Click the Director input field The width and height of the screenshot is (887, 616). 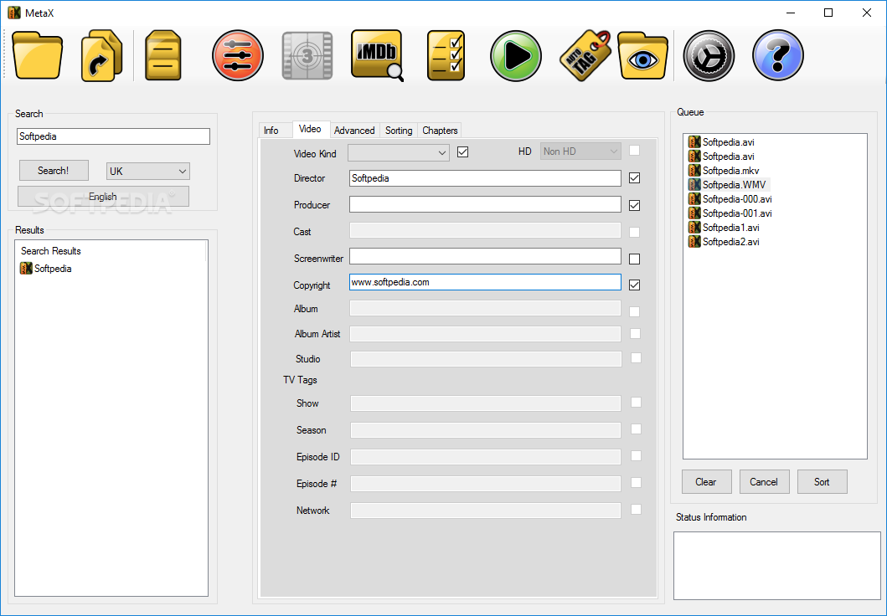[485, 178]
